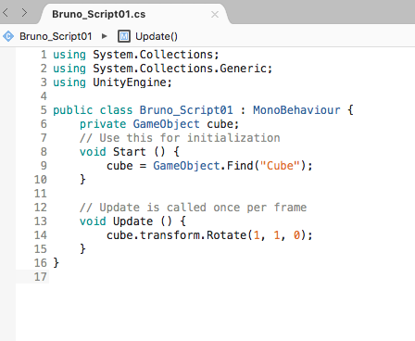
Task: Click the 'public' keyword on line 5
Action: (73, 110)
